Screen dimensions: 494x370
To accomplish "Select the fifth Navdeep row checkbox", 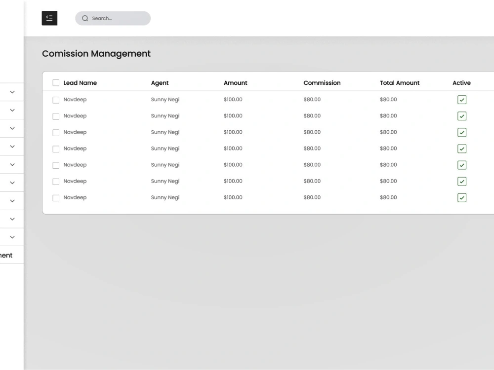I will (x=56, y=165).
